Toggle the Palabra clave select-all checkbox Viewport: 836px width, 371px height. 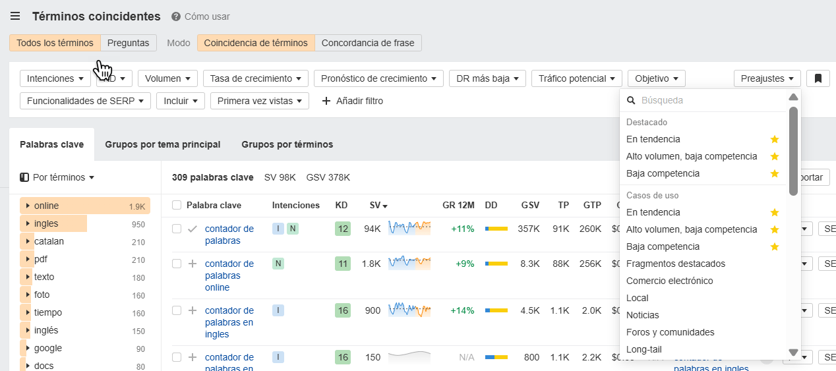tap(177, 205)
